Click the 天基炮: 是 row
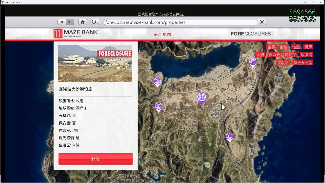The width and height of the screenshot is (325, 183). [67, 116]
